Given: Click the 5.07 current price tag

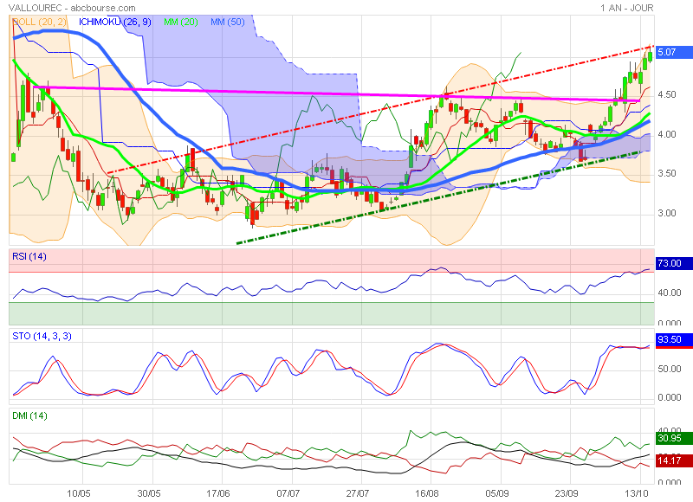Looking at the screenshot, I should pyautogui.click(x=674, y=52).
